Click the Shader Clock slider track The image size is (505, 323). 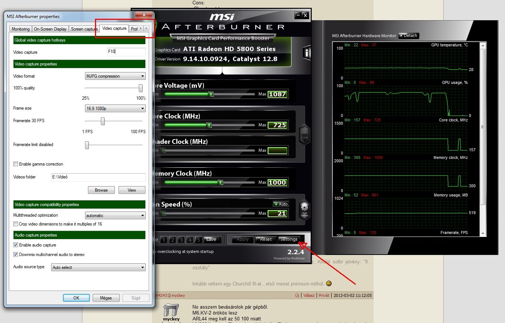click(209, 150)
